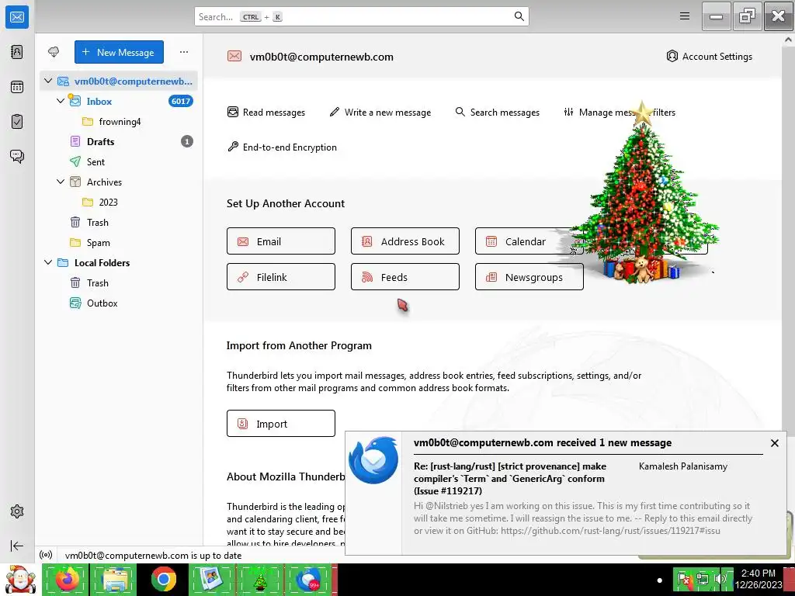
Task: Open Firefox from the taskbar
Action: (x=66, y=580)
